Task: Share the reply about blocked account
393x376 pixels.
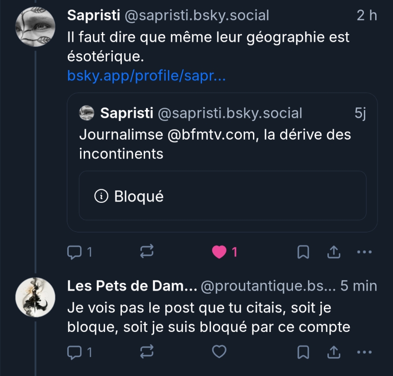Action: tap(334, 351)
